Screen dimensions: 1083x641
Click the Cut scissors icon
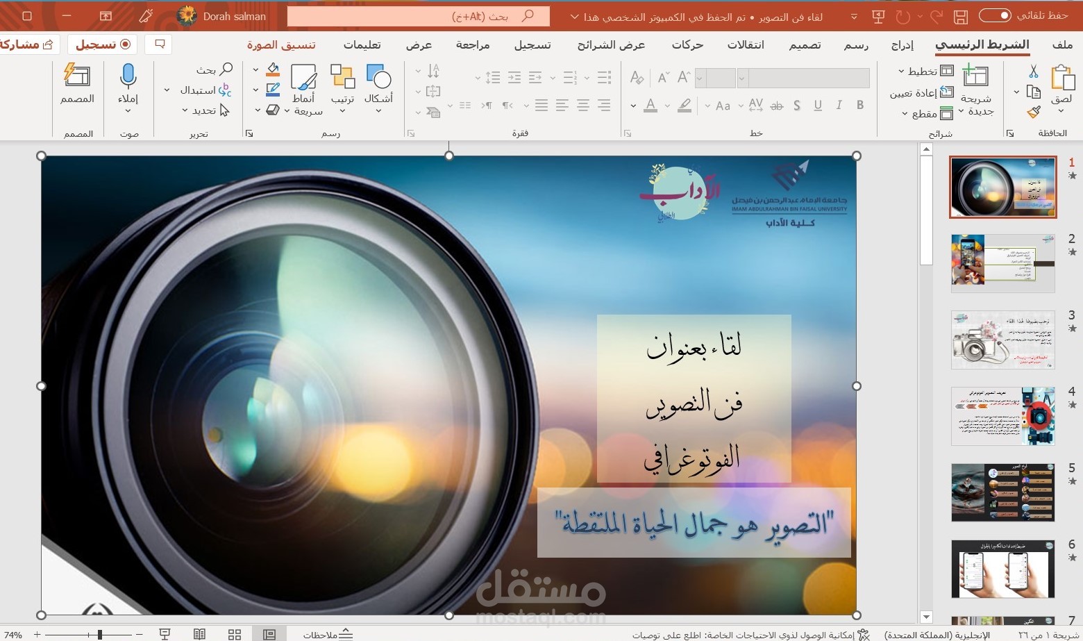coord(1033,71)
